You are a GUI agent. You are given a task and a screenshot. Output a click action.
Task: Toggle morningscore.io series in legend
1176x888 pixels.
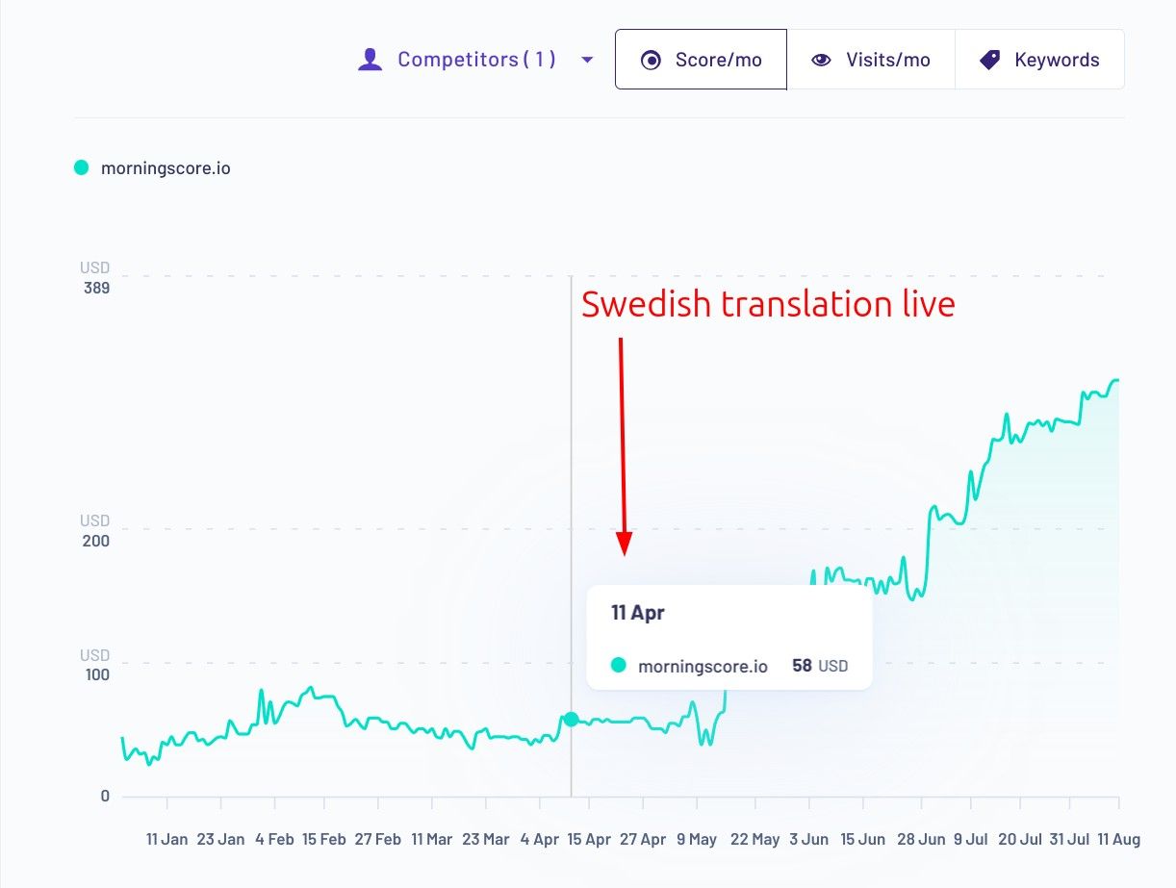click(x=166, y=168)
